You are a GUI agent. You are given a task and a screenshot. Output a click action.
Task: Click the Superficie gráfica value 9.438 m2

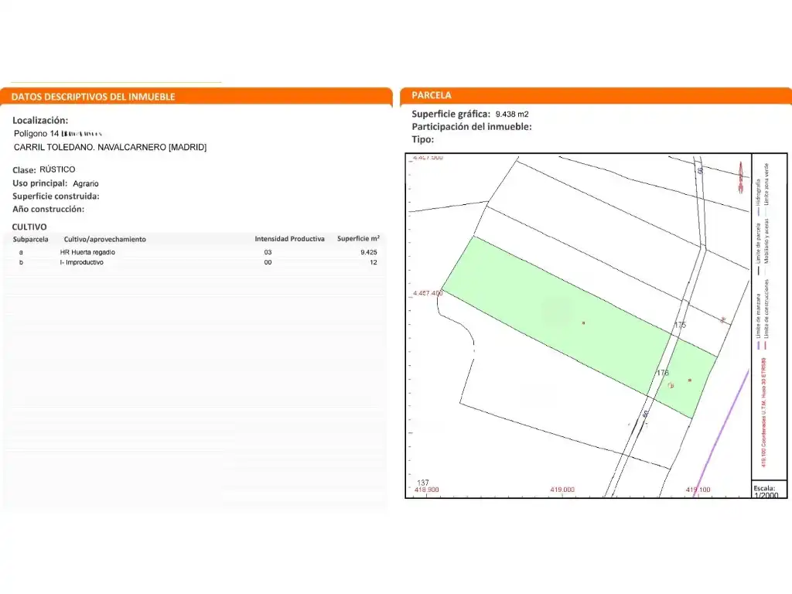[512, 114]
